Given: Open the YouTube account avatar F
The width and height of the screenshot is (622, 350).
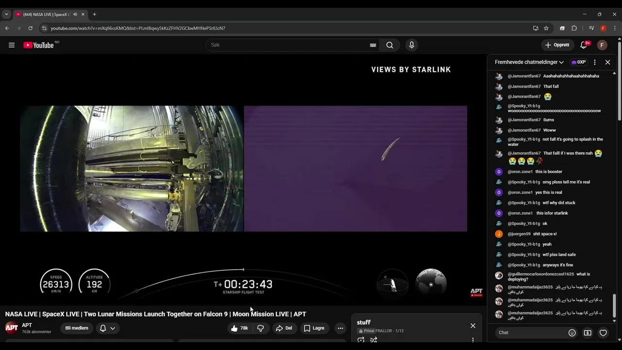Looking at the screenshot, I should 602,45.
